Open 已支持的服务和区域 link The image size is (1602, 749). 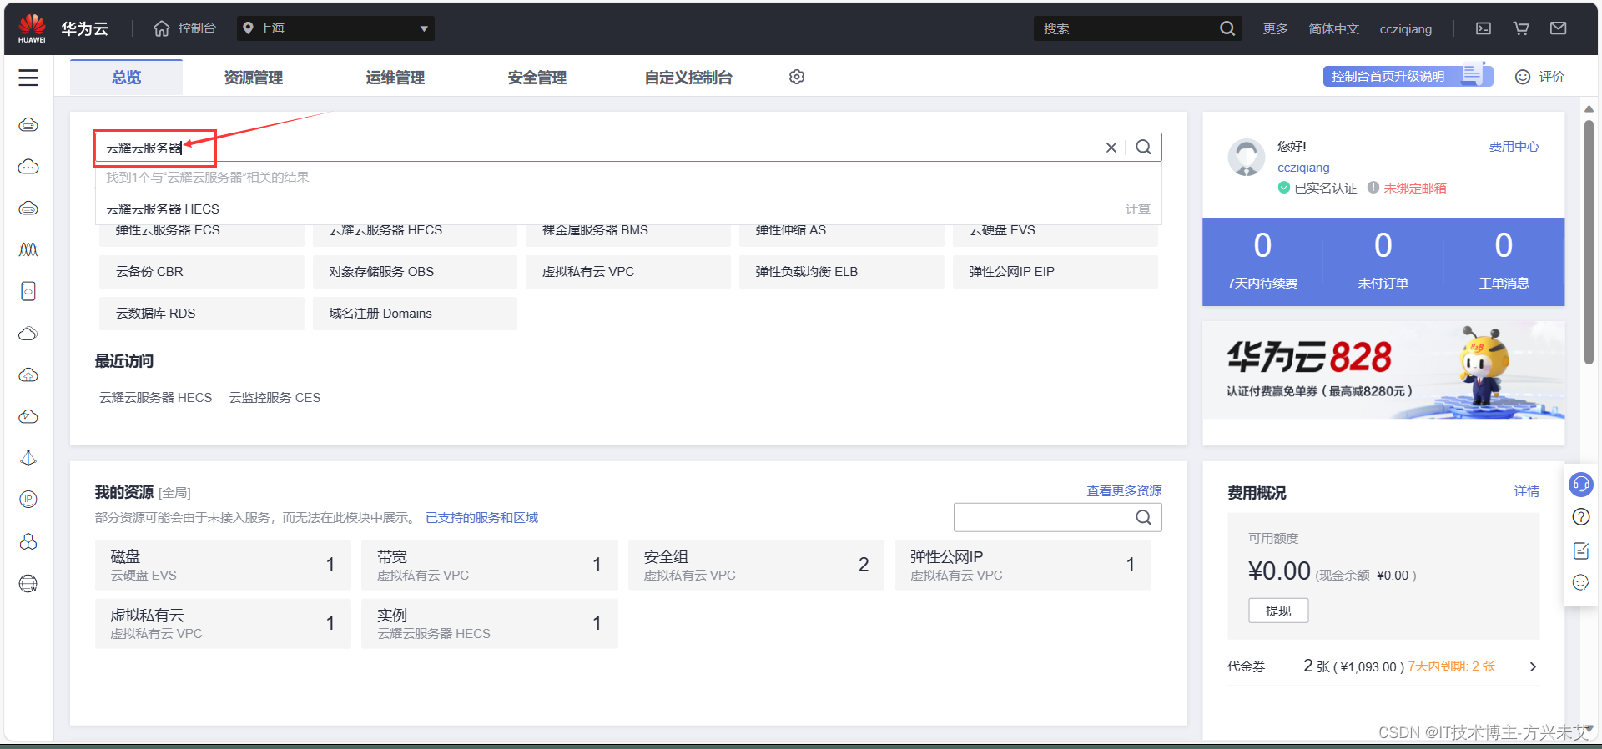click(482, 518)
